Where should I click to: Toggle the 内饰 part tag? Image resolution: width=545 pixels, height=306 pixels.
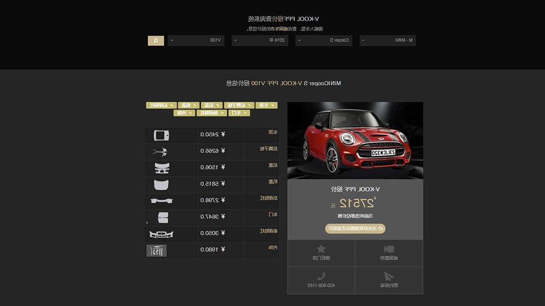point(184,113)
